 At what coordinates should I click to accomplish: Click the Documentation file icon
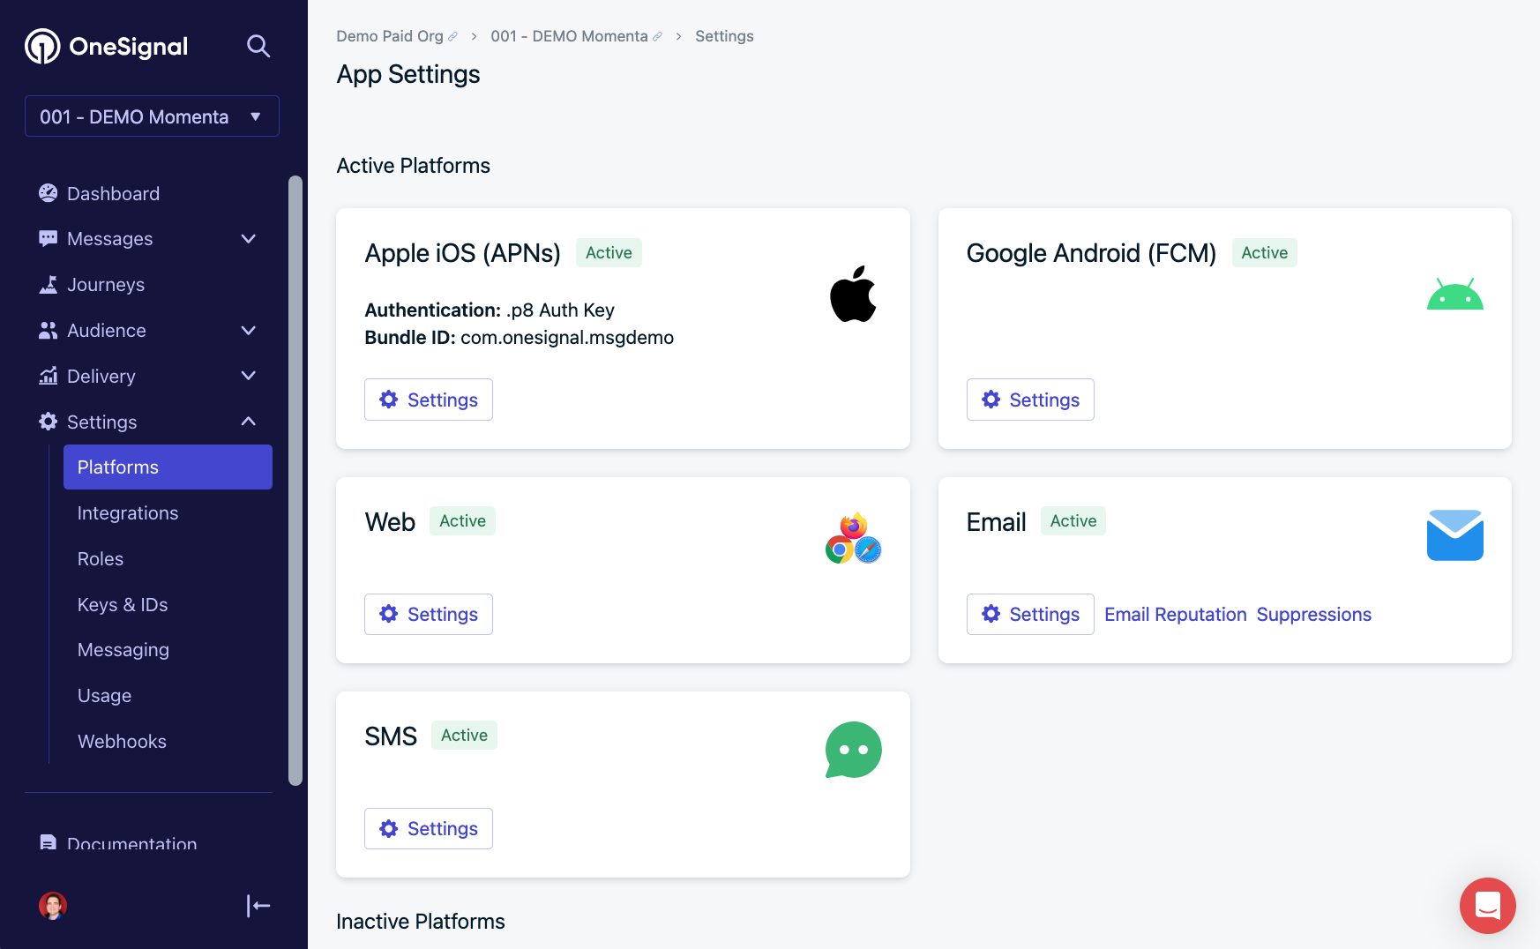pyautogui.click(x=49, y=842)
